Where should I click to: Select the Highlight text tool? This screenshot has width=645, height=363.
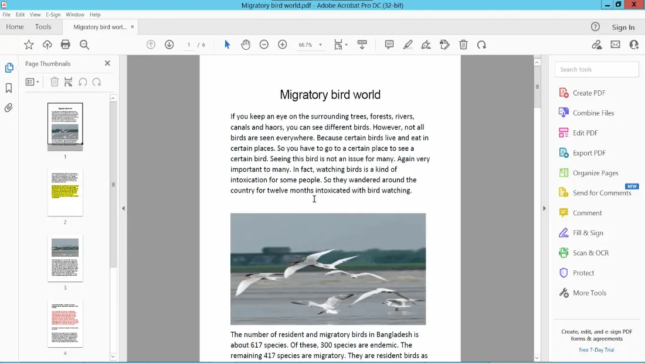pyautogui.click(x=408, y=45)
